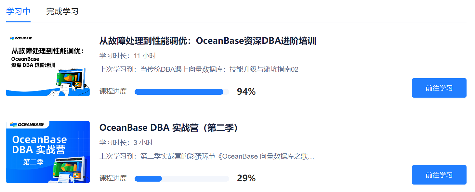
Task: Click the 学习时长：3 小时 text
Action: tap(126, 143)
